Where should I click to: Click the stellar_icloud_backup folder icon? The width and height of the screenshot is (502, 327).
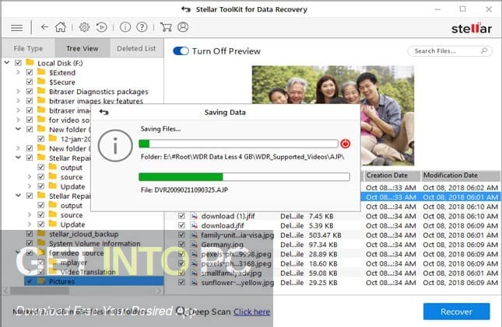click(41, 233)
